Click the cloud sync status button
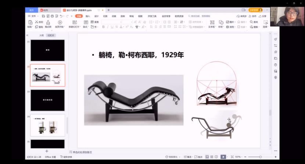 241,16
